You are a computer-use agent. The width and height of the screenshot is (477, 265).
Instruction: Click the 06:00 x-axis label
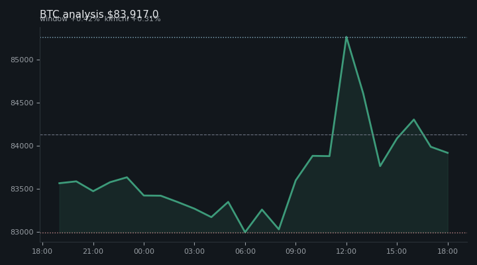coord(245,251)
